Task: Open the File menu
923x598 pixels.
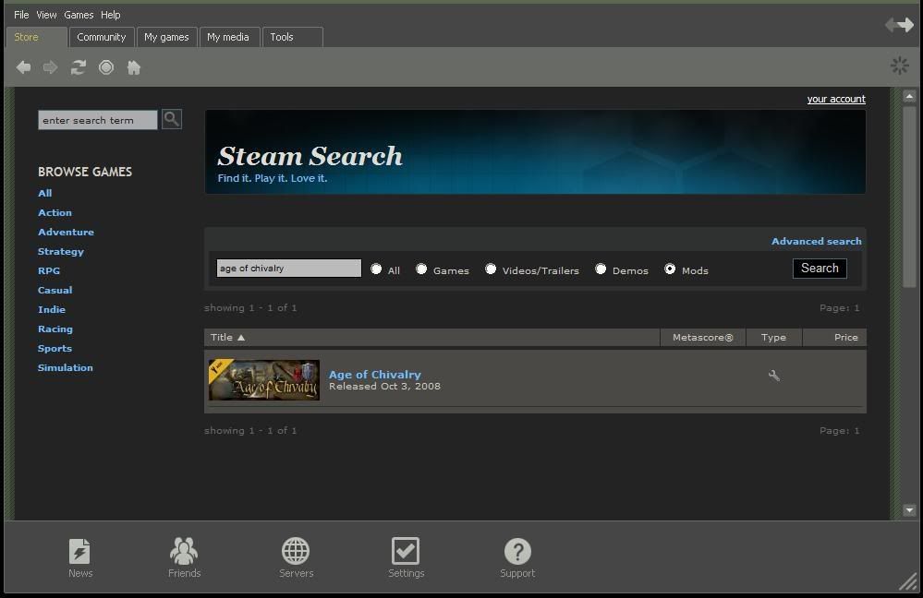Action: click(21, 15)
